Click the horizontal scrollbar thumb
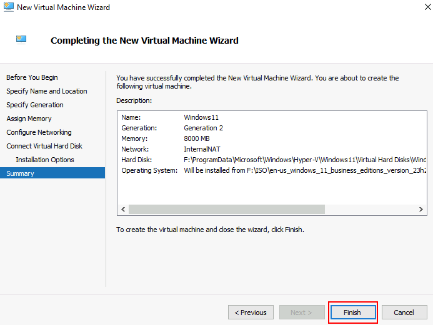The height and width of the screenshot is (325, 433). pyautogui.click(x=227, y=209)
